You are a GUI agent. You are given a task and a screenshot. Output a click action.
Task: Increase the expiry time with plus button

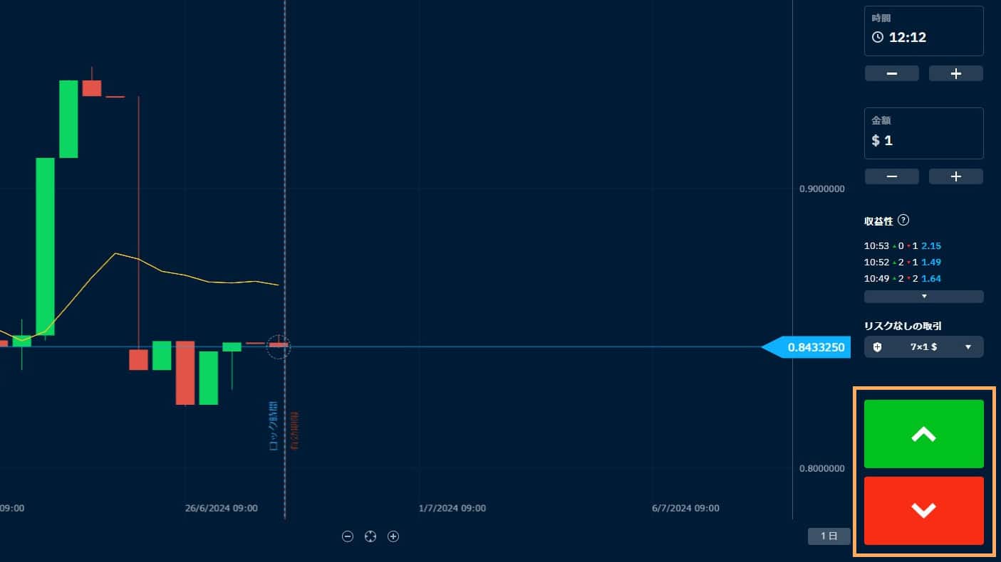(x=956, y=73)
